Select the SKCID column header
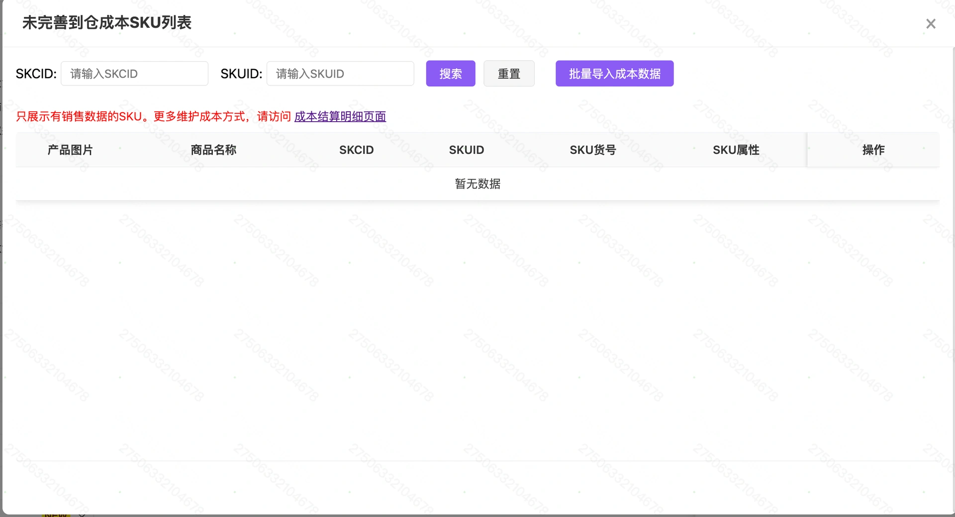This screenshot has width=955, height=517. [356, 150]
